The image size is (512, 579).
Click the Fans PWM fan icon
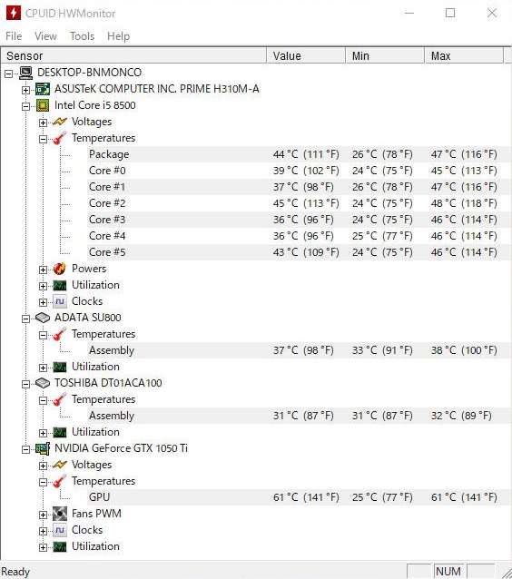[60, 514]
